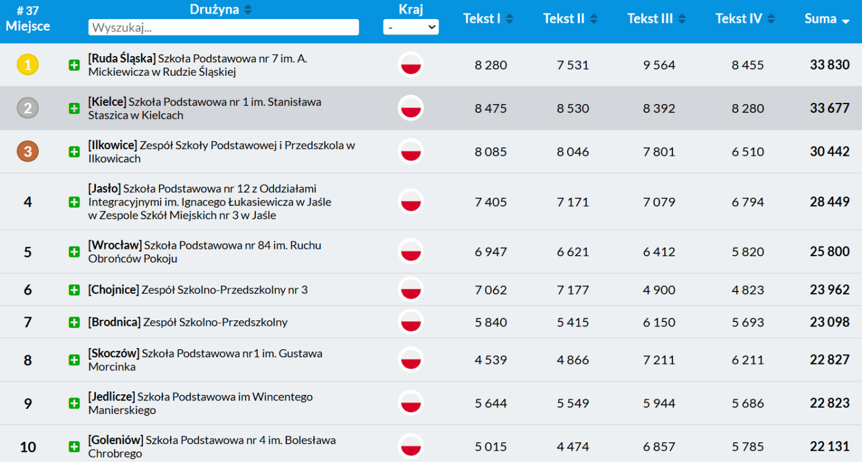Click Tekst IV sort arrows

[x=771, y=19]
